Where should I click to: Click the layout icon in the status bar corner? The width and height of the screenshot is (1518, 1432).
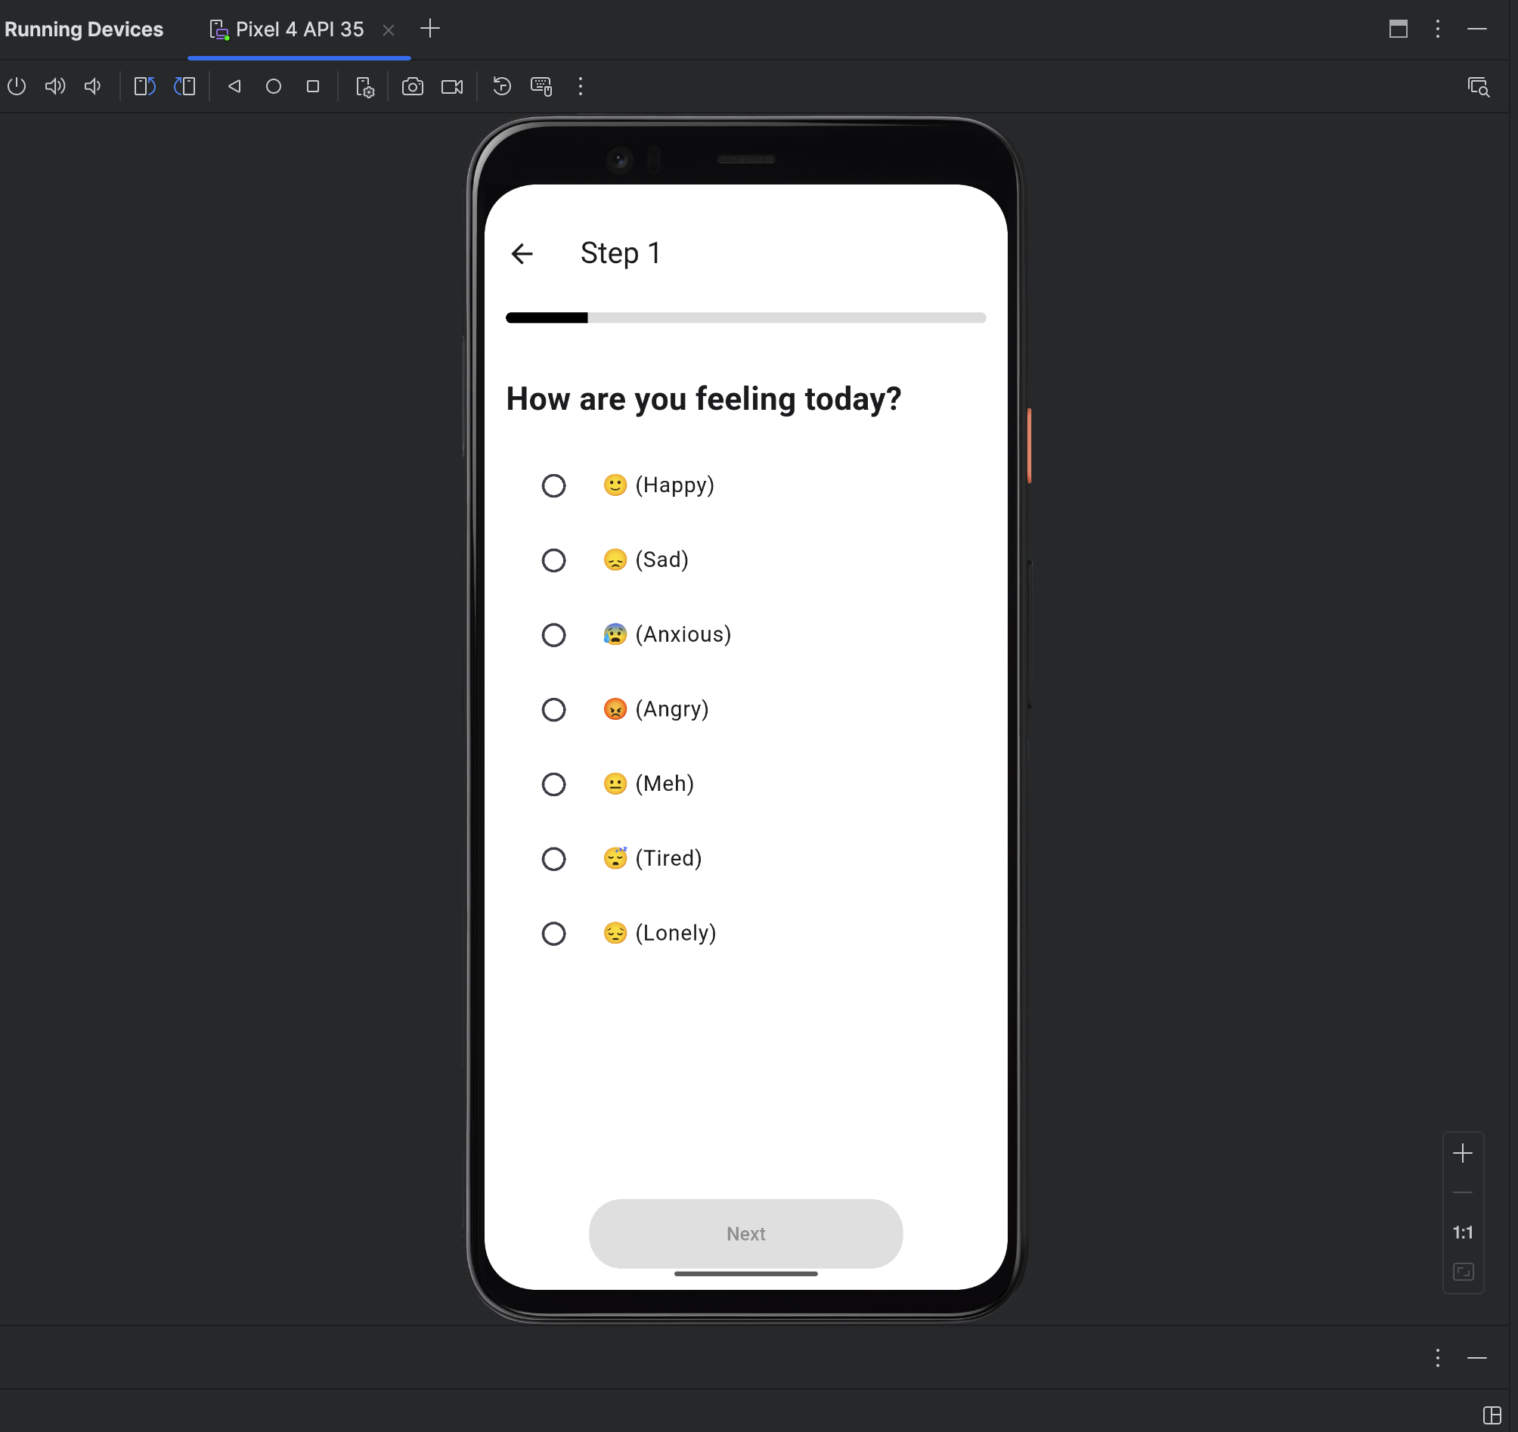(1492, 1415)
